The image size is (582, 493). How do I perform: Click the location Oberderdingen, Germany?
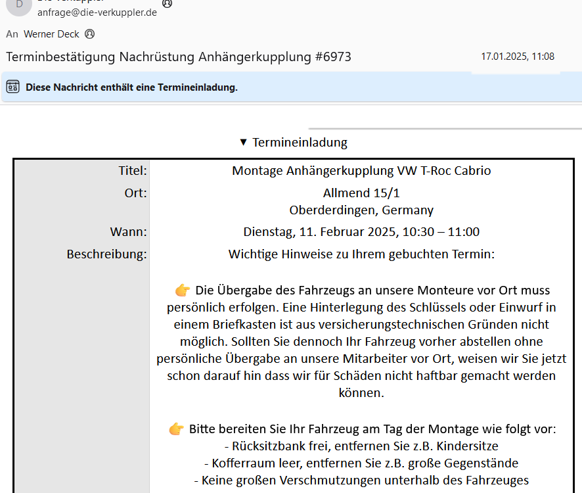361,210
